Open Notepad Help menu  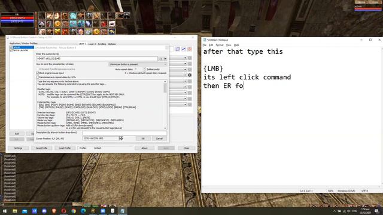click(236, 45)
